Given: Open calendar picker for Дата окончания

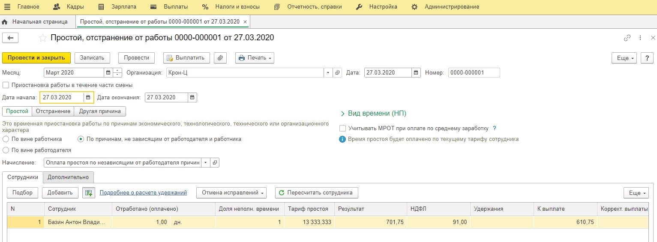Looking at the screenshot, I should click(192, 98).
